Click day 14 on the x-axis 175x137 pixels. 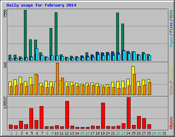point(77,133)
